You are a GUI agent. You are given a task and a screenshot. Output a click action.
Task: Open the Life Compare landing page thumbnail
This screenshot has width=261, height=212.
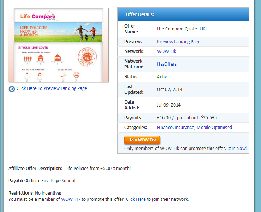(58, 45)
